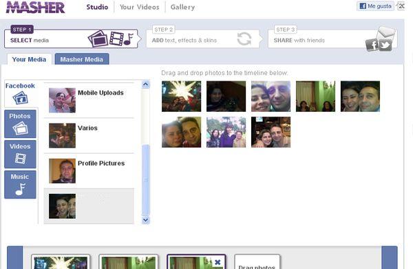Select Step 1 Select media

71,39
